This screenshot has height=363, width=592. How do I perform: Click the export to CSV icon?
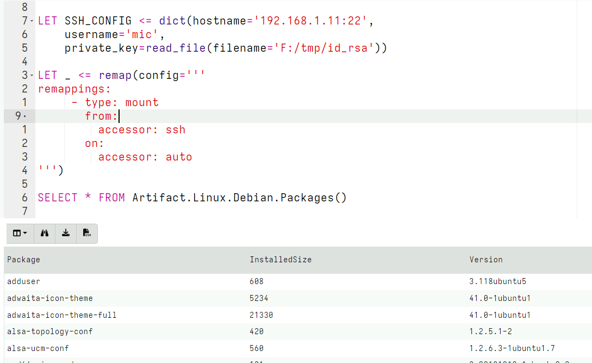[x=86, y=233]
